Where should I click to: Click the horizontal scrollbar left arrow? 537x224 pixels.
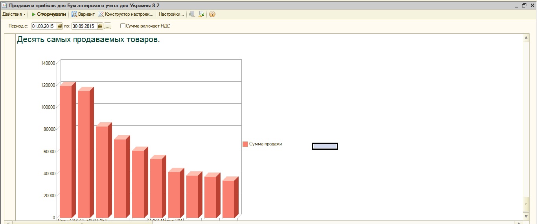pos(9,222)
